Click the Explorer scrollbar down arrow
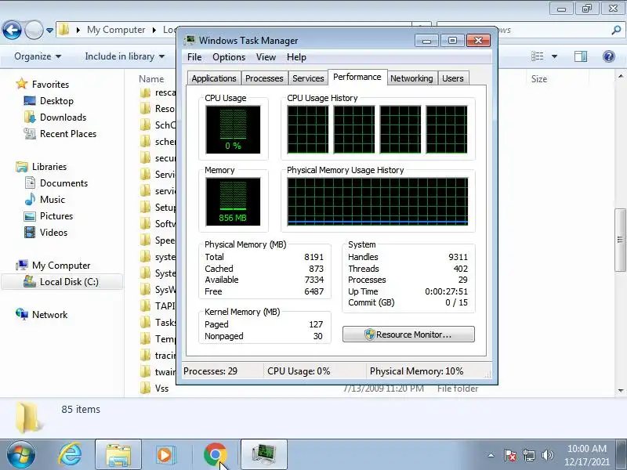Screen dimensions: 627x470 (621, 390)
